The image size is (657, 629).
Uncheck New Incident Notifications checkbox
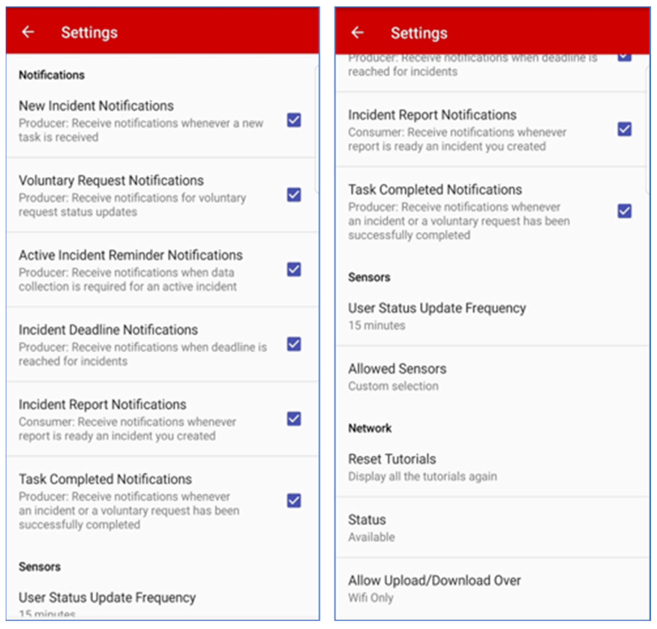(x=294, y=120)
